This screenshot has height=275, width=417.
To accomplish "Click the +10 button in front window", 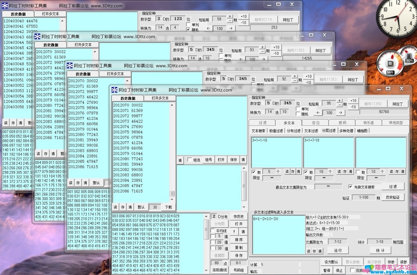I will point(353,101).
